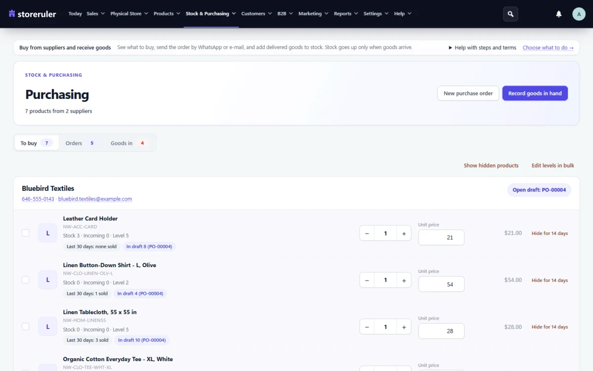The height and width of the screenshot is (371, 593).
Task: Open the Stock & Purchasing dropdown menu
Action: coord(211,14)
